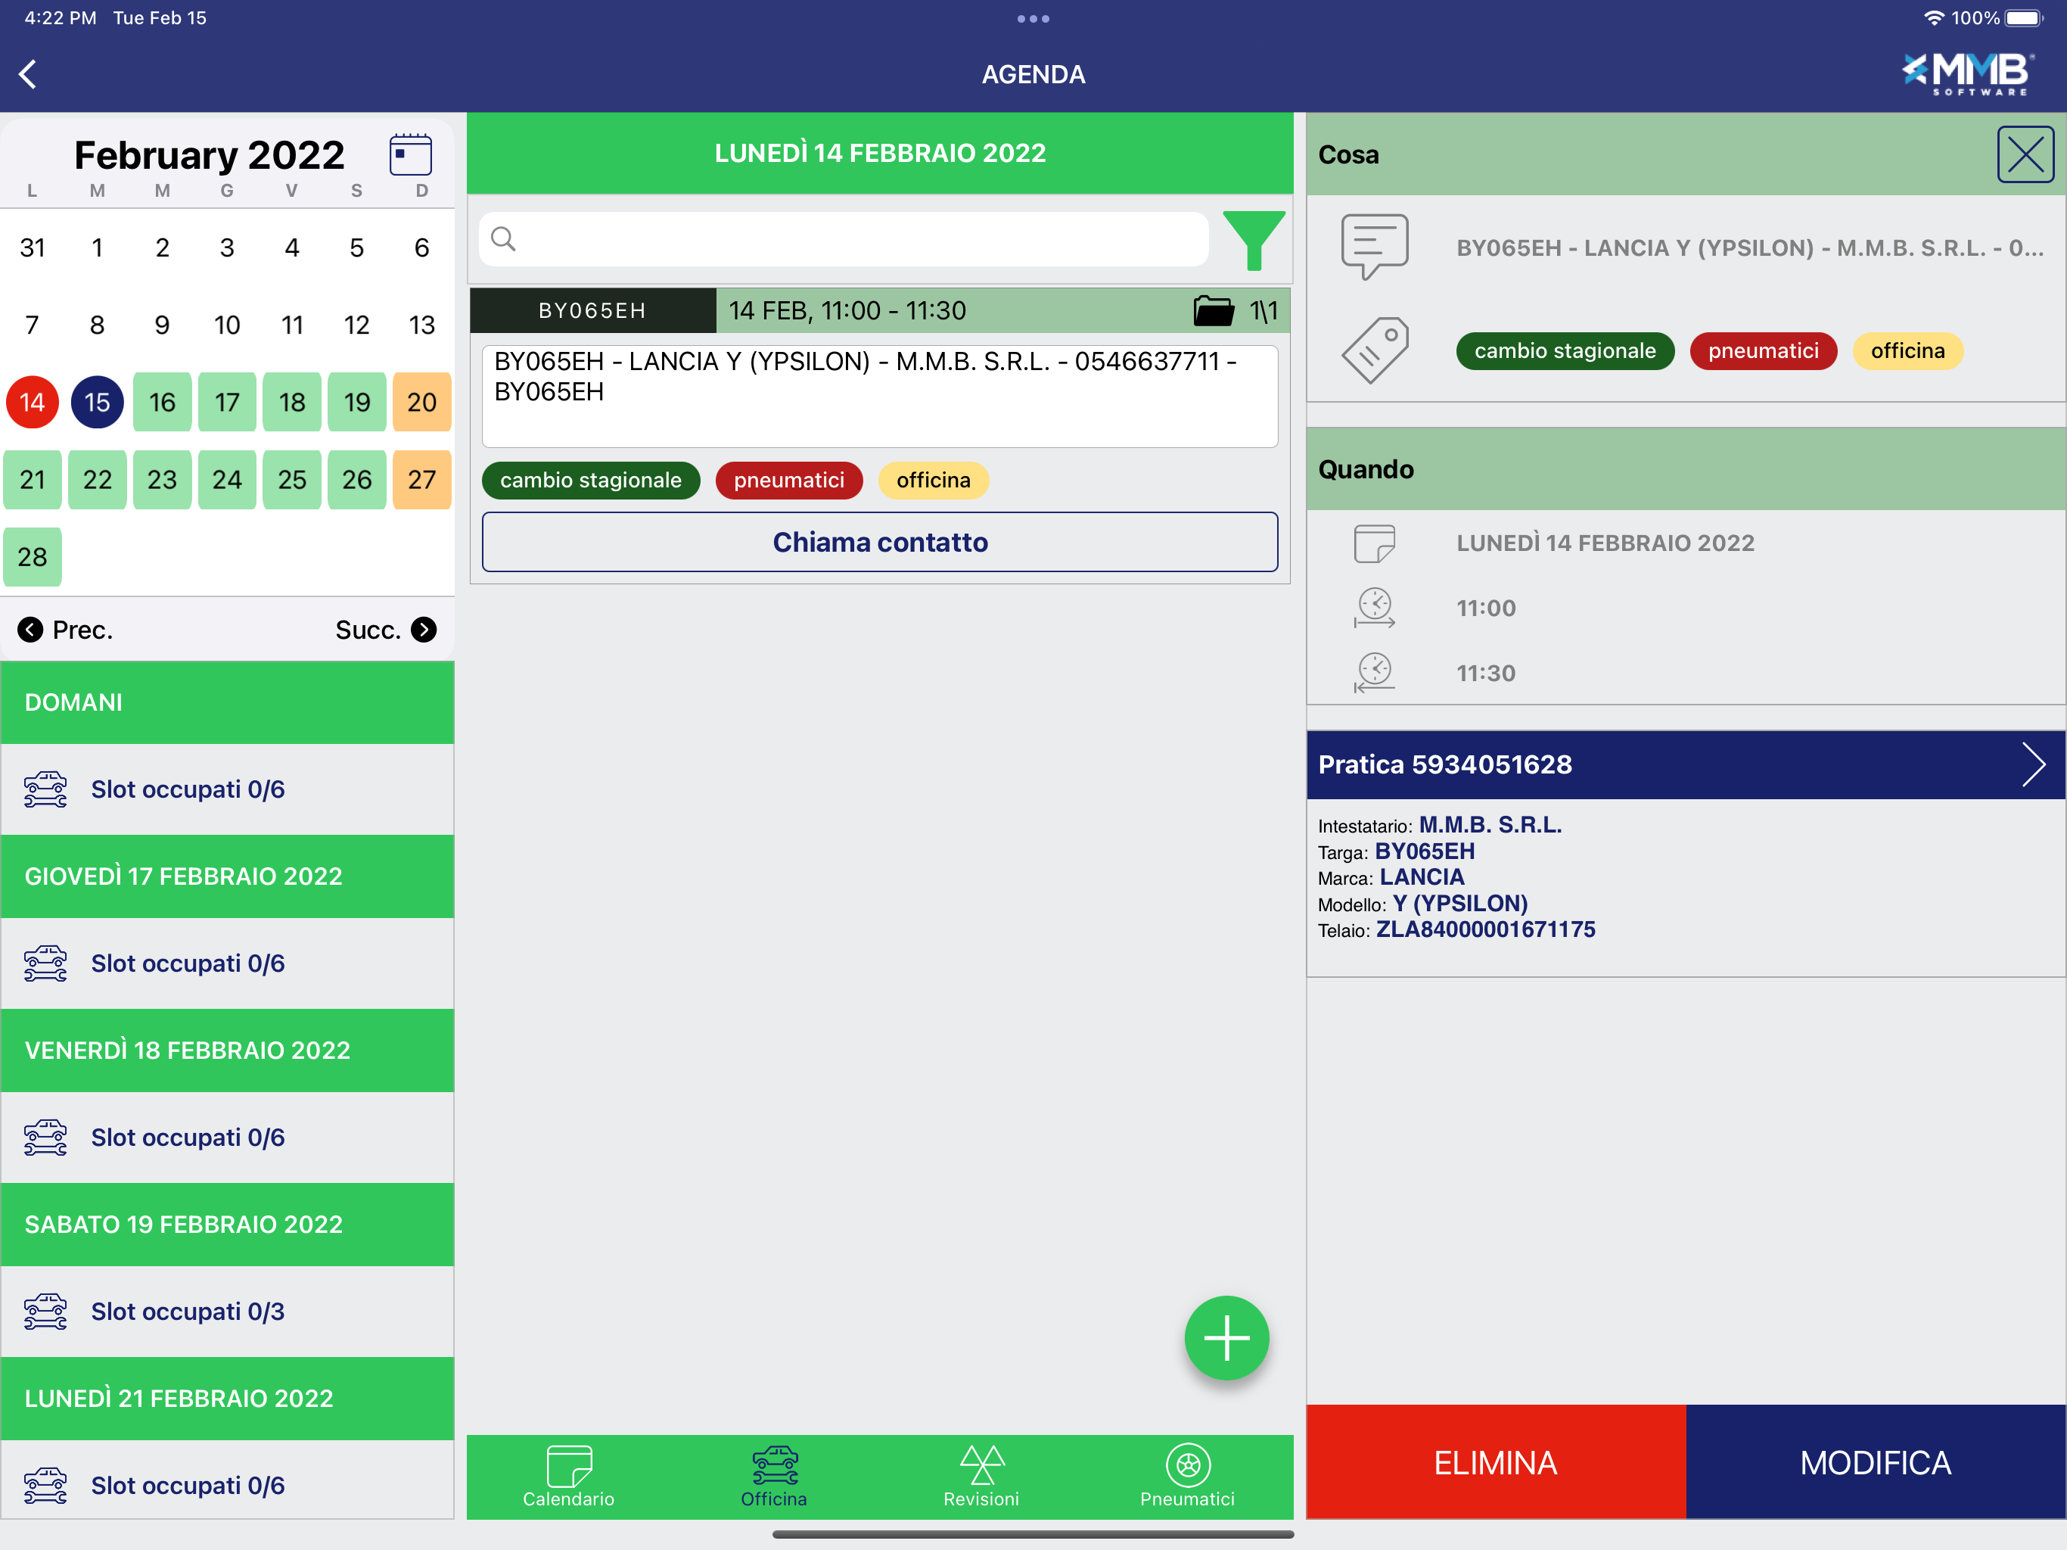Click the car icon under Giovedì 17 Febbraio
Image resolution: width=2067 pixels, height=1550 pixels.
(x=46, y=964)
